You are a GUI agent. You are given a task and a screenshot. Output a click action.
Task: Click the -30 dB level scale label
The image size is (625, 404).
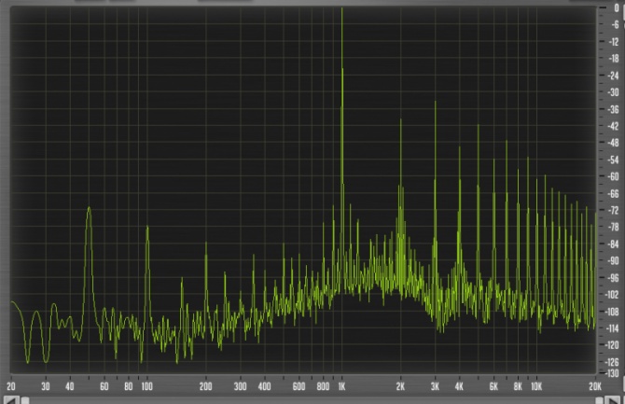click(613, 92)
